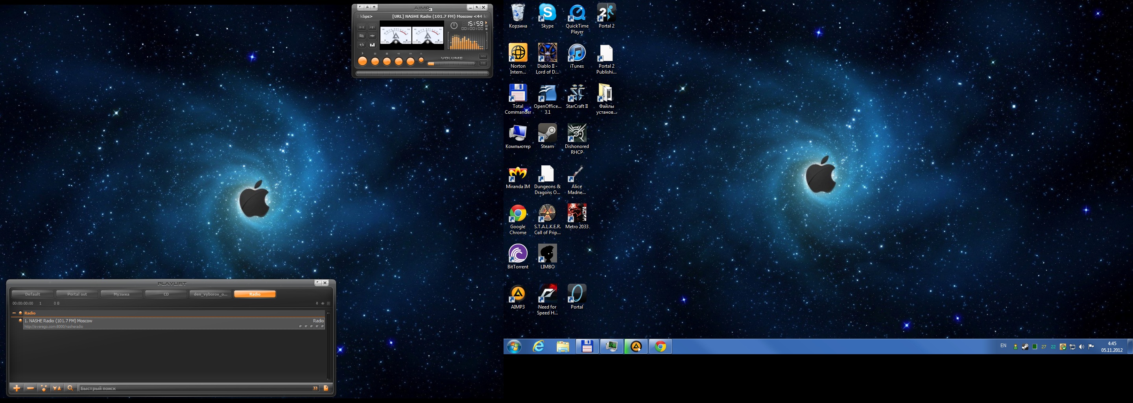Open playlist misc operations dots button
This screenshot has width=1133, height=403.
(x=44, y=388)
